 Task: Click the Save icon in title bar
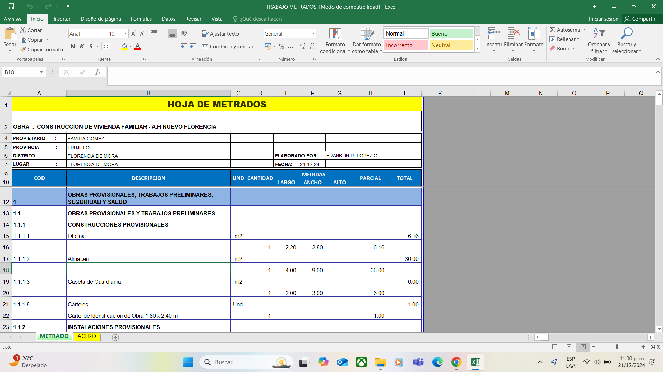tap(11, 6)
